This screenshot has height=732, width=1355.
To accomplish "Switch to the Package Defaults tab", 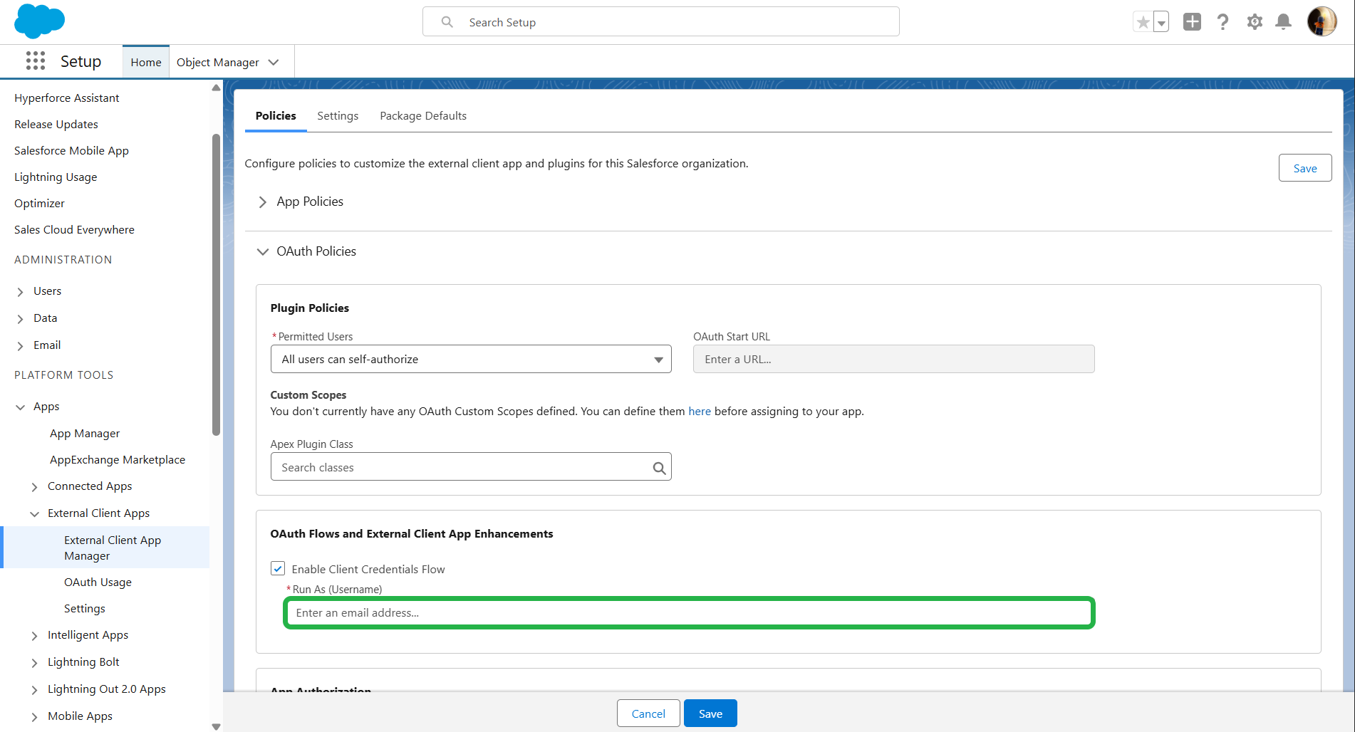I will pos(423,116).
